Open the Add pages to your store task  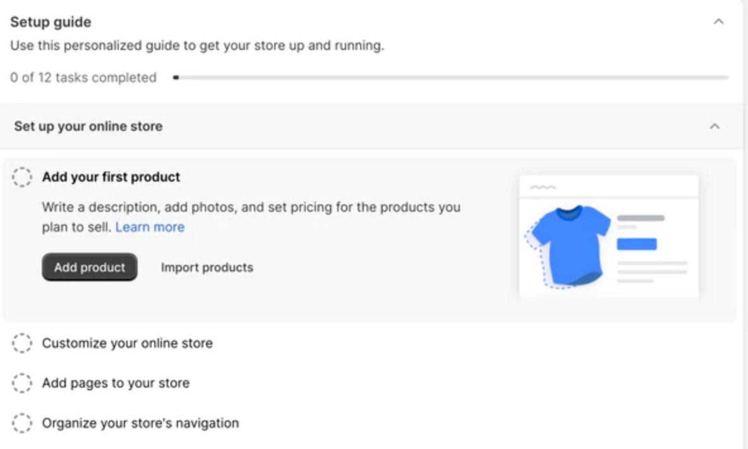click(x=116, y=383)
